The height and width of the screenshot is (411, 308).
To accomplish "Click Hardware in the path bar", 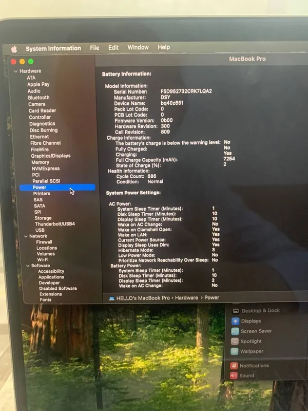I will 186,298.
